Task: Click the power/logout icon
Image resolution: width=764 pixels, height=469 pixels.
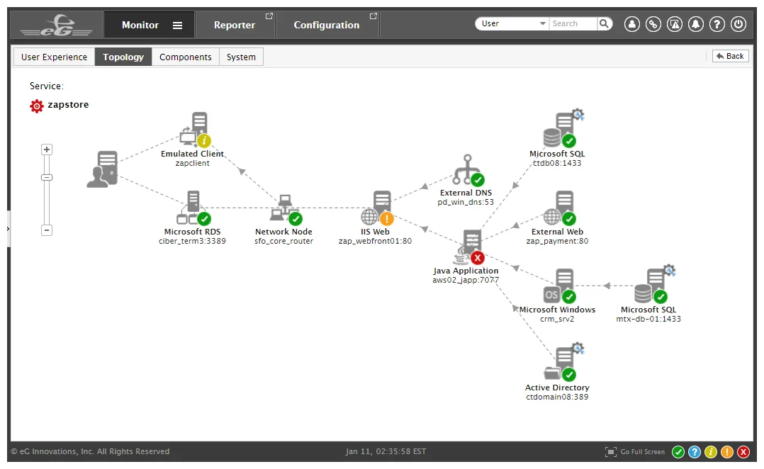Action: point(738,24)
